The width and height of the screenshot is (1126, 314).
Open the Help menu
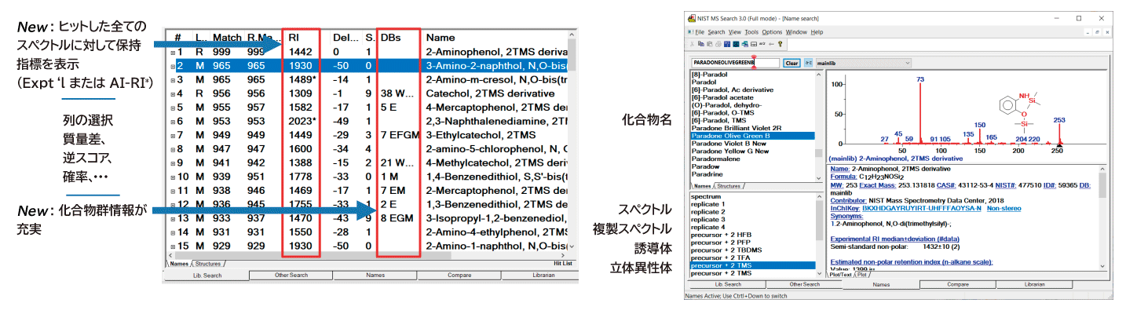tap(817, 32)
